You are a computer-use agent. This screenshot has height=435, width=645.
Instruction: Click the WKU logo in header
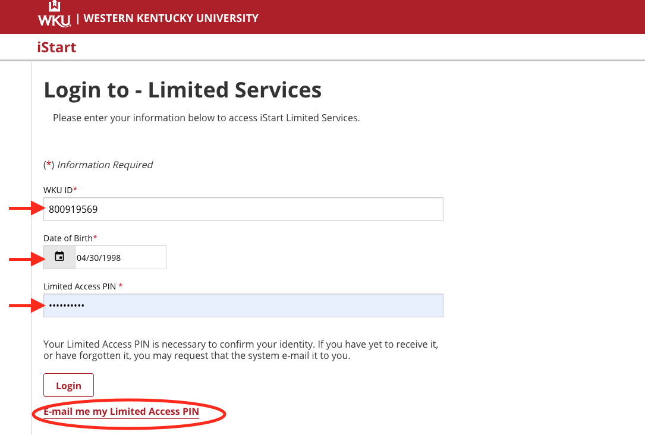(x=54, y=14)
